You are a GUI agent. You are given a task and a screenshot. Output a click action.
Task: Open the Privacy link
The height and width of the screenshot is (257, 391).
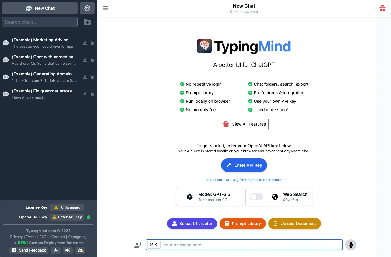16,237
